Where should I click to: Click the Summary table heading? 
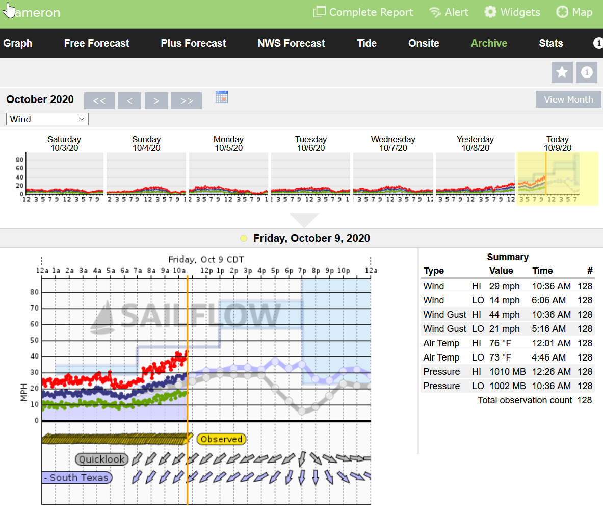(x=508, y=257)
